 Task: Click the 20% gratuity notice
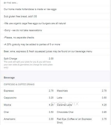point(32,44)
